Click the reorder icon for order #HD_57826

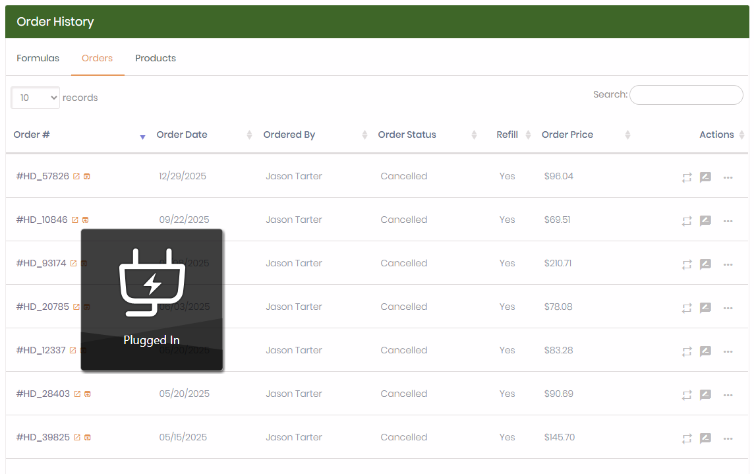pos(687,177)
